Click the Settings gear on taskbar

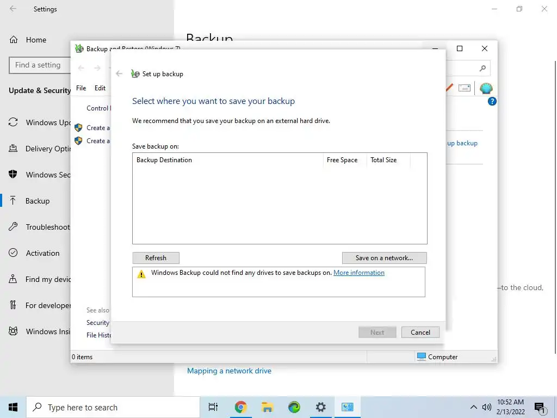pos(320,407)
